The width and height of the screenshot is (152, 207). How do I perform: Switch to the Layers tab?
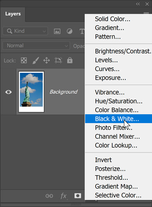pos(13,14)
